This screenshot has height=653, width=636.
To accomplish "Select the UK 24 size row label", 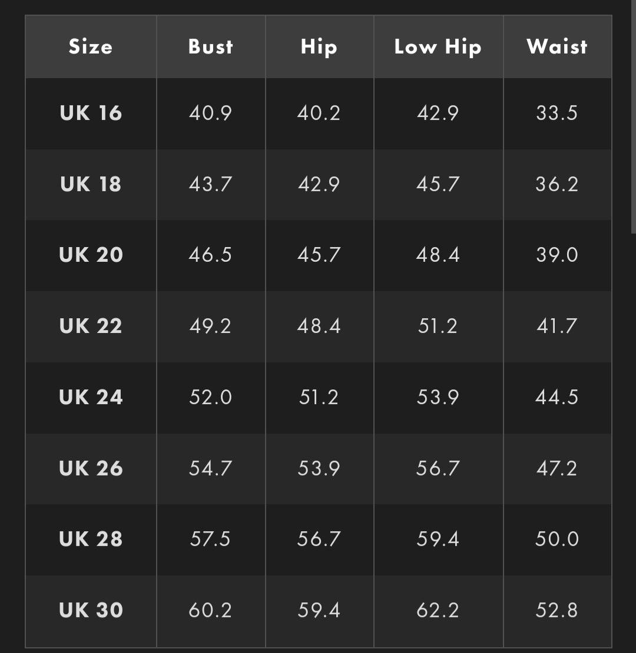I will tap(91, 397).
